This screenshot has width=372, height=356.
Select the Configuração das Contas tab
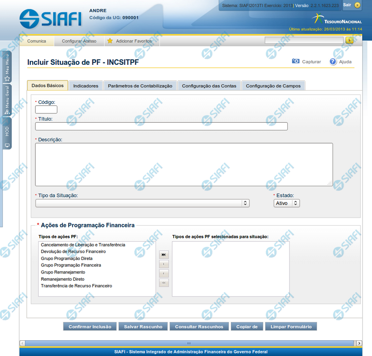click(209, 86)
